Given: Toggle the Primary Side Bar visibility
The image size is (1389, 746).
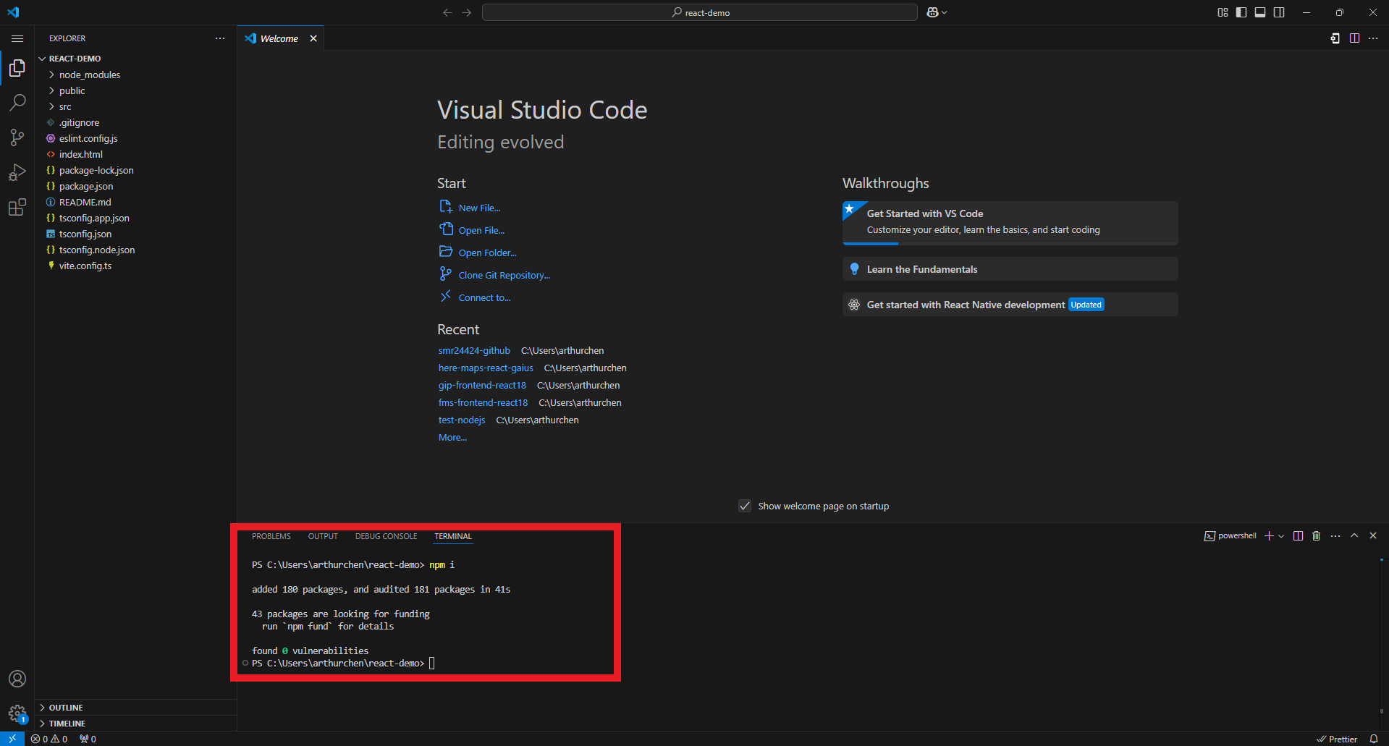Looking at the screenshot, I should point(1241,12).
